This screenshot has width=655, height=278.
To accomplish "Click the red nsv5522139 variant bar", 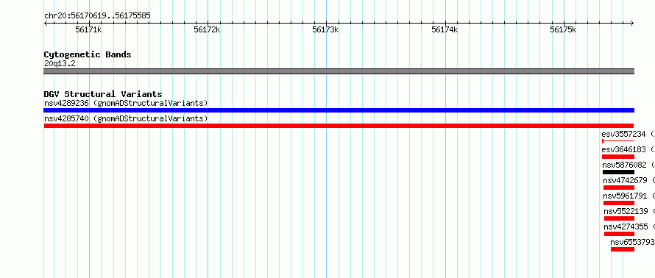I will [x=619, y=218].
